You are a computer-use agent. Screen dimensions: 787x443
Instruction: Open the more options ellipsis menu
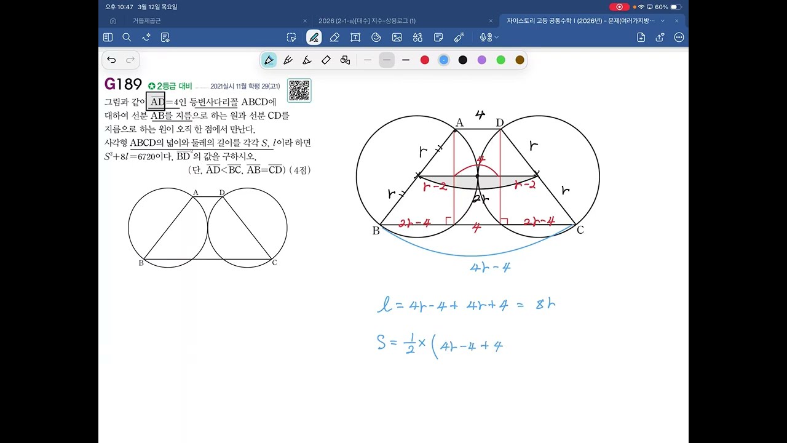(x=679, y=38)
